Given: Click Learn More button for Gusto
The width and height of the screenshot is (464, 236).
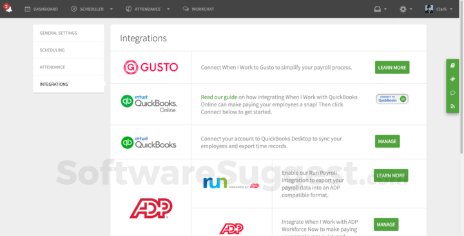Looking at the screenshot, I should (392, 68).
